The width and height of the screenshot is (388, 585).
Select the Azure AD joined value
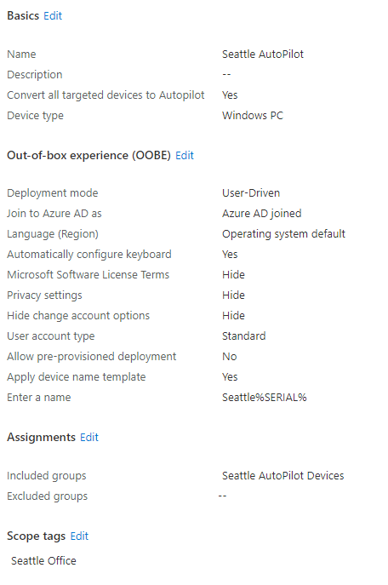pyautogui.click(x=262, y=214)
